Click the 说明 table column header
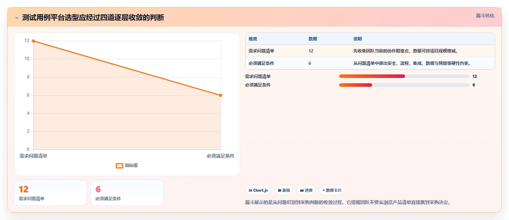Image resolution: width=509 pixels, height=220 pixels. tap(358, 39)
